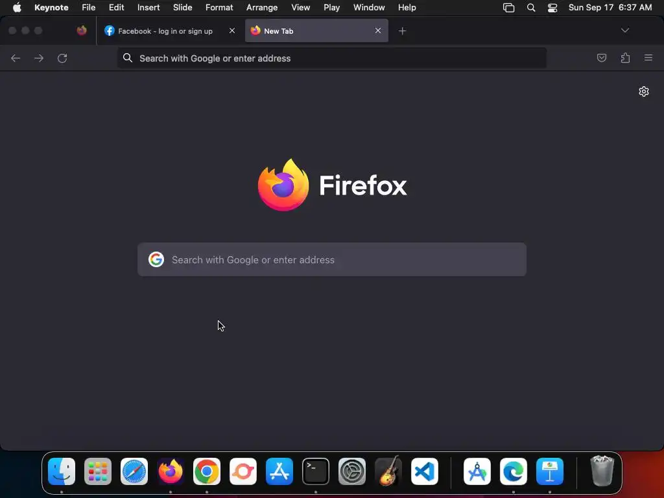This screenshot has height=498, width=664.
Task: Open Finder from the dock
Action: tap(62, 471)
